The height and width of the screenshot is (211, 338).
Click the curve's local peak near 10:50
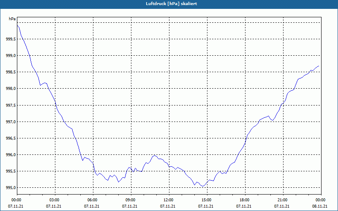pyautogui.click(x=154, y=155)
